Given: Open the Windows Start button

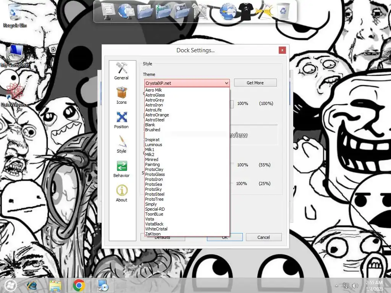Looking at the screenshot, I should 10,285.
